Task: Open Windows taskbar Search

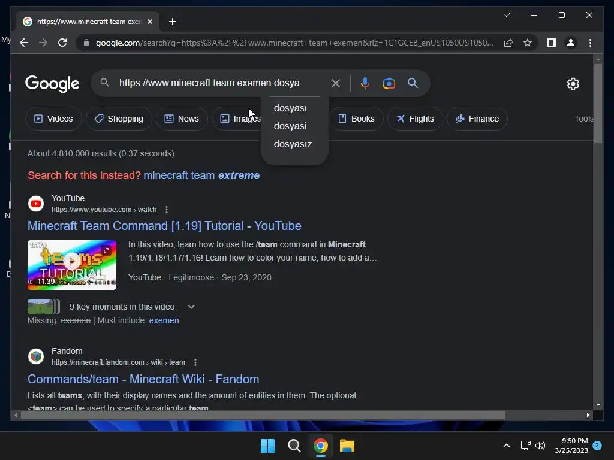Action: click(294, 446)
